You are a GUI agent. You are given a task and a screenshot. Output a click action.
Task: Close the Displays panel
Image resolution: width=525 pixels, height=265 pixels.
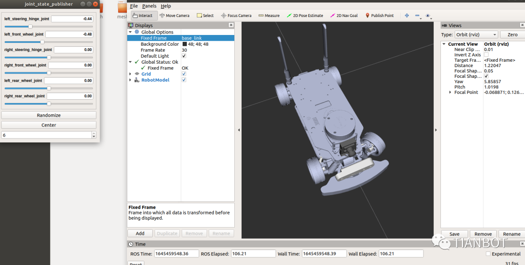click(x=231, y=25)
